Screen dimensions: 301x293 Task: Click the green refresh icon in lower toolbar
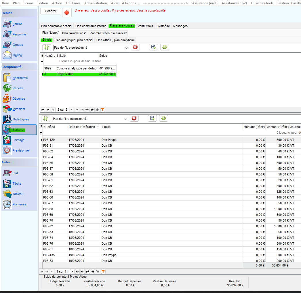click(x=163, y=118)
